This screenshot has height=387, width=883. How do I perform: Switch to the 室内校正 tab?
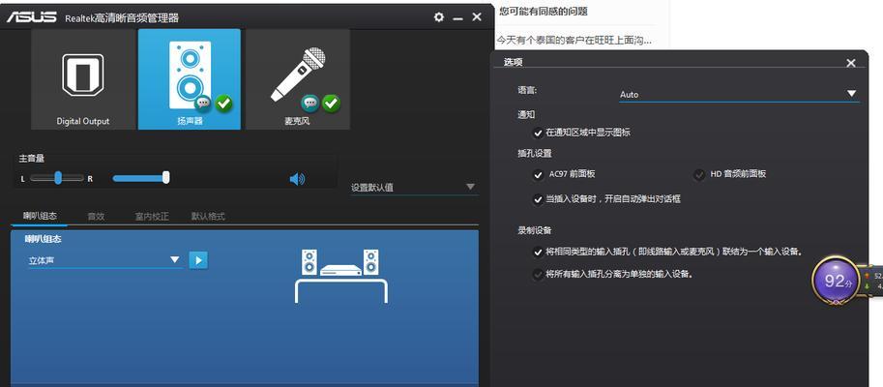152,217
